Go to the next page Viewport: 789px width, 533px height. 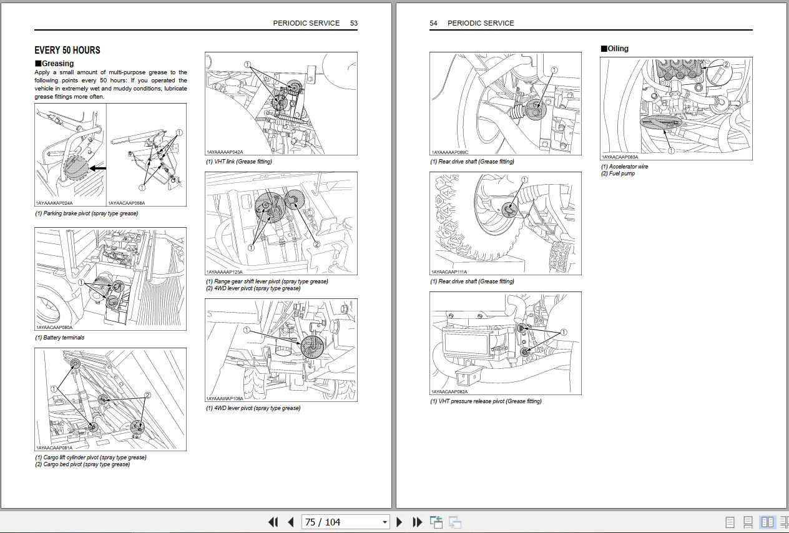[x=399, y=522]
